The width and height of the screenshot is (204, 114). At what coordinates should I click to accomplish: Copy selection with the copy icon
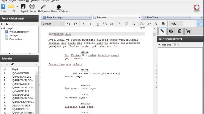(127, 24)
